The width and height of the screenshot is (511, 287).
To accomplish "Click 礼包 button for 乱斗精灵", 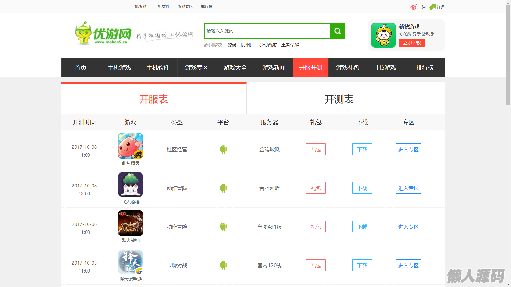I will point(316,149).
